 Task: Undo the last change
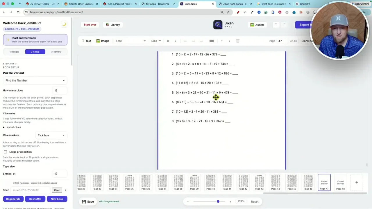click(276, 25)
